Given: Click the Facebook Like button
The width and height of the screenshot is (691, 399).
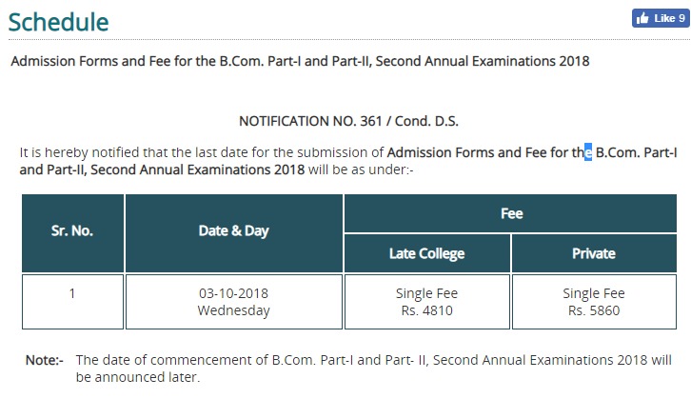Looking at the screenshot, I should coord(659,18).
